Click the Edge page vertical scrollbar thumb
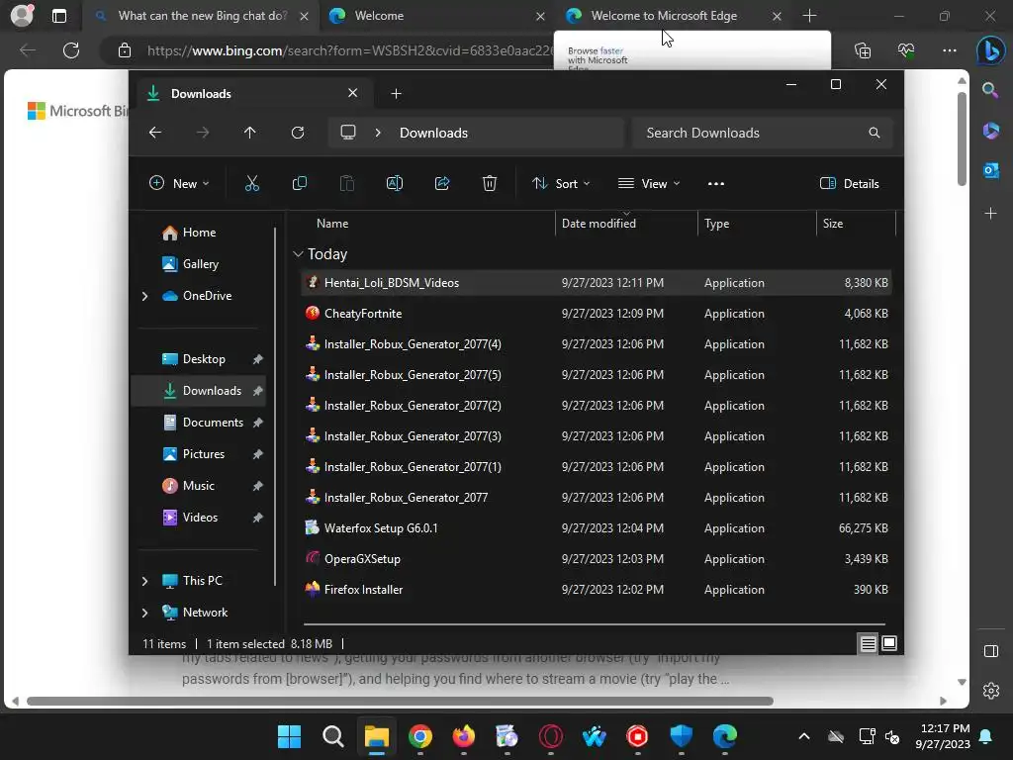Screen dimensions: 1013x760 pos(962,139)
